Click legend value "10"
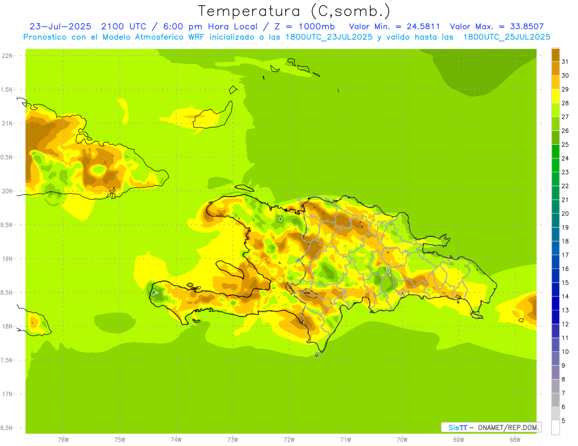 click(565, 352)
